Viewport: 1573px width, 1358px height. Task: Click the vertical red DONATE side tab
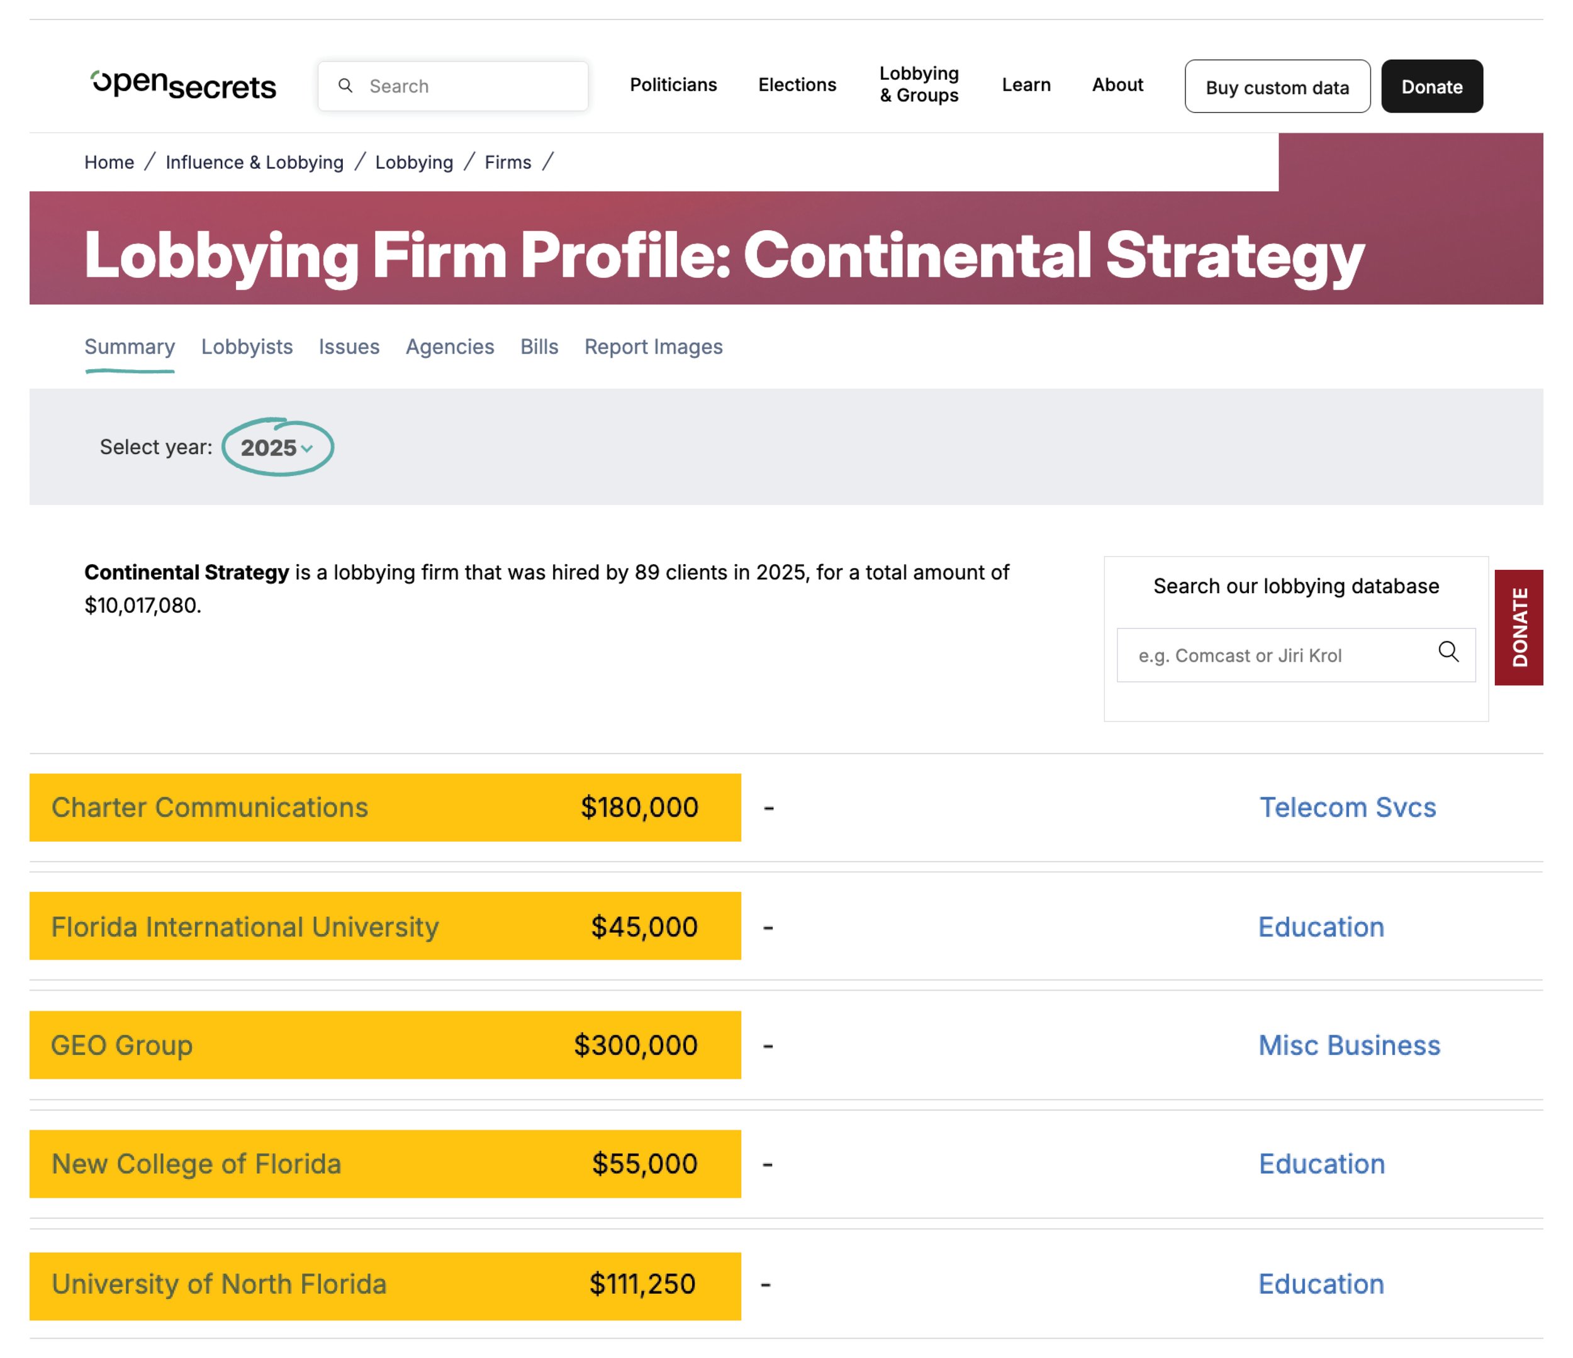[x=1518, y=628]
